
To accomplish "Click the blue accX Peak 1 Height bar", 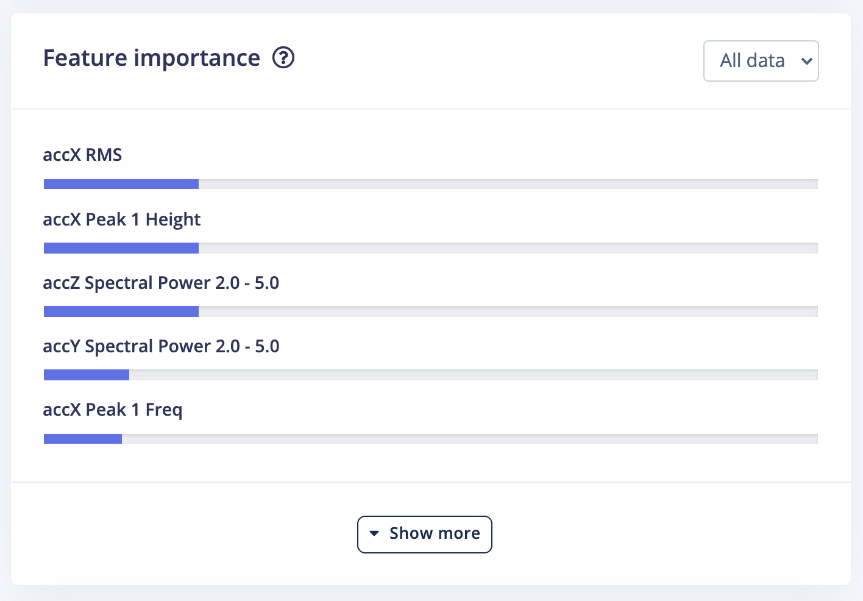I will coord(121,248).
